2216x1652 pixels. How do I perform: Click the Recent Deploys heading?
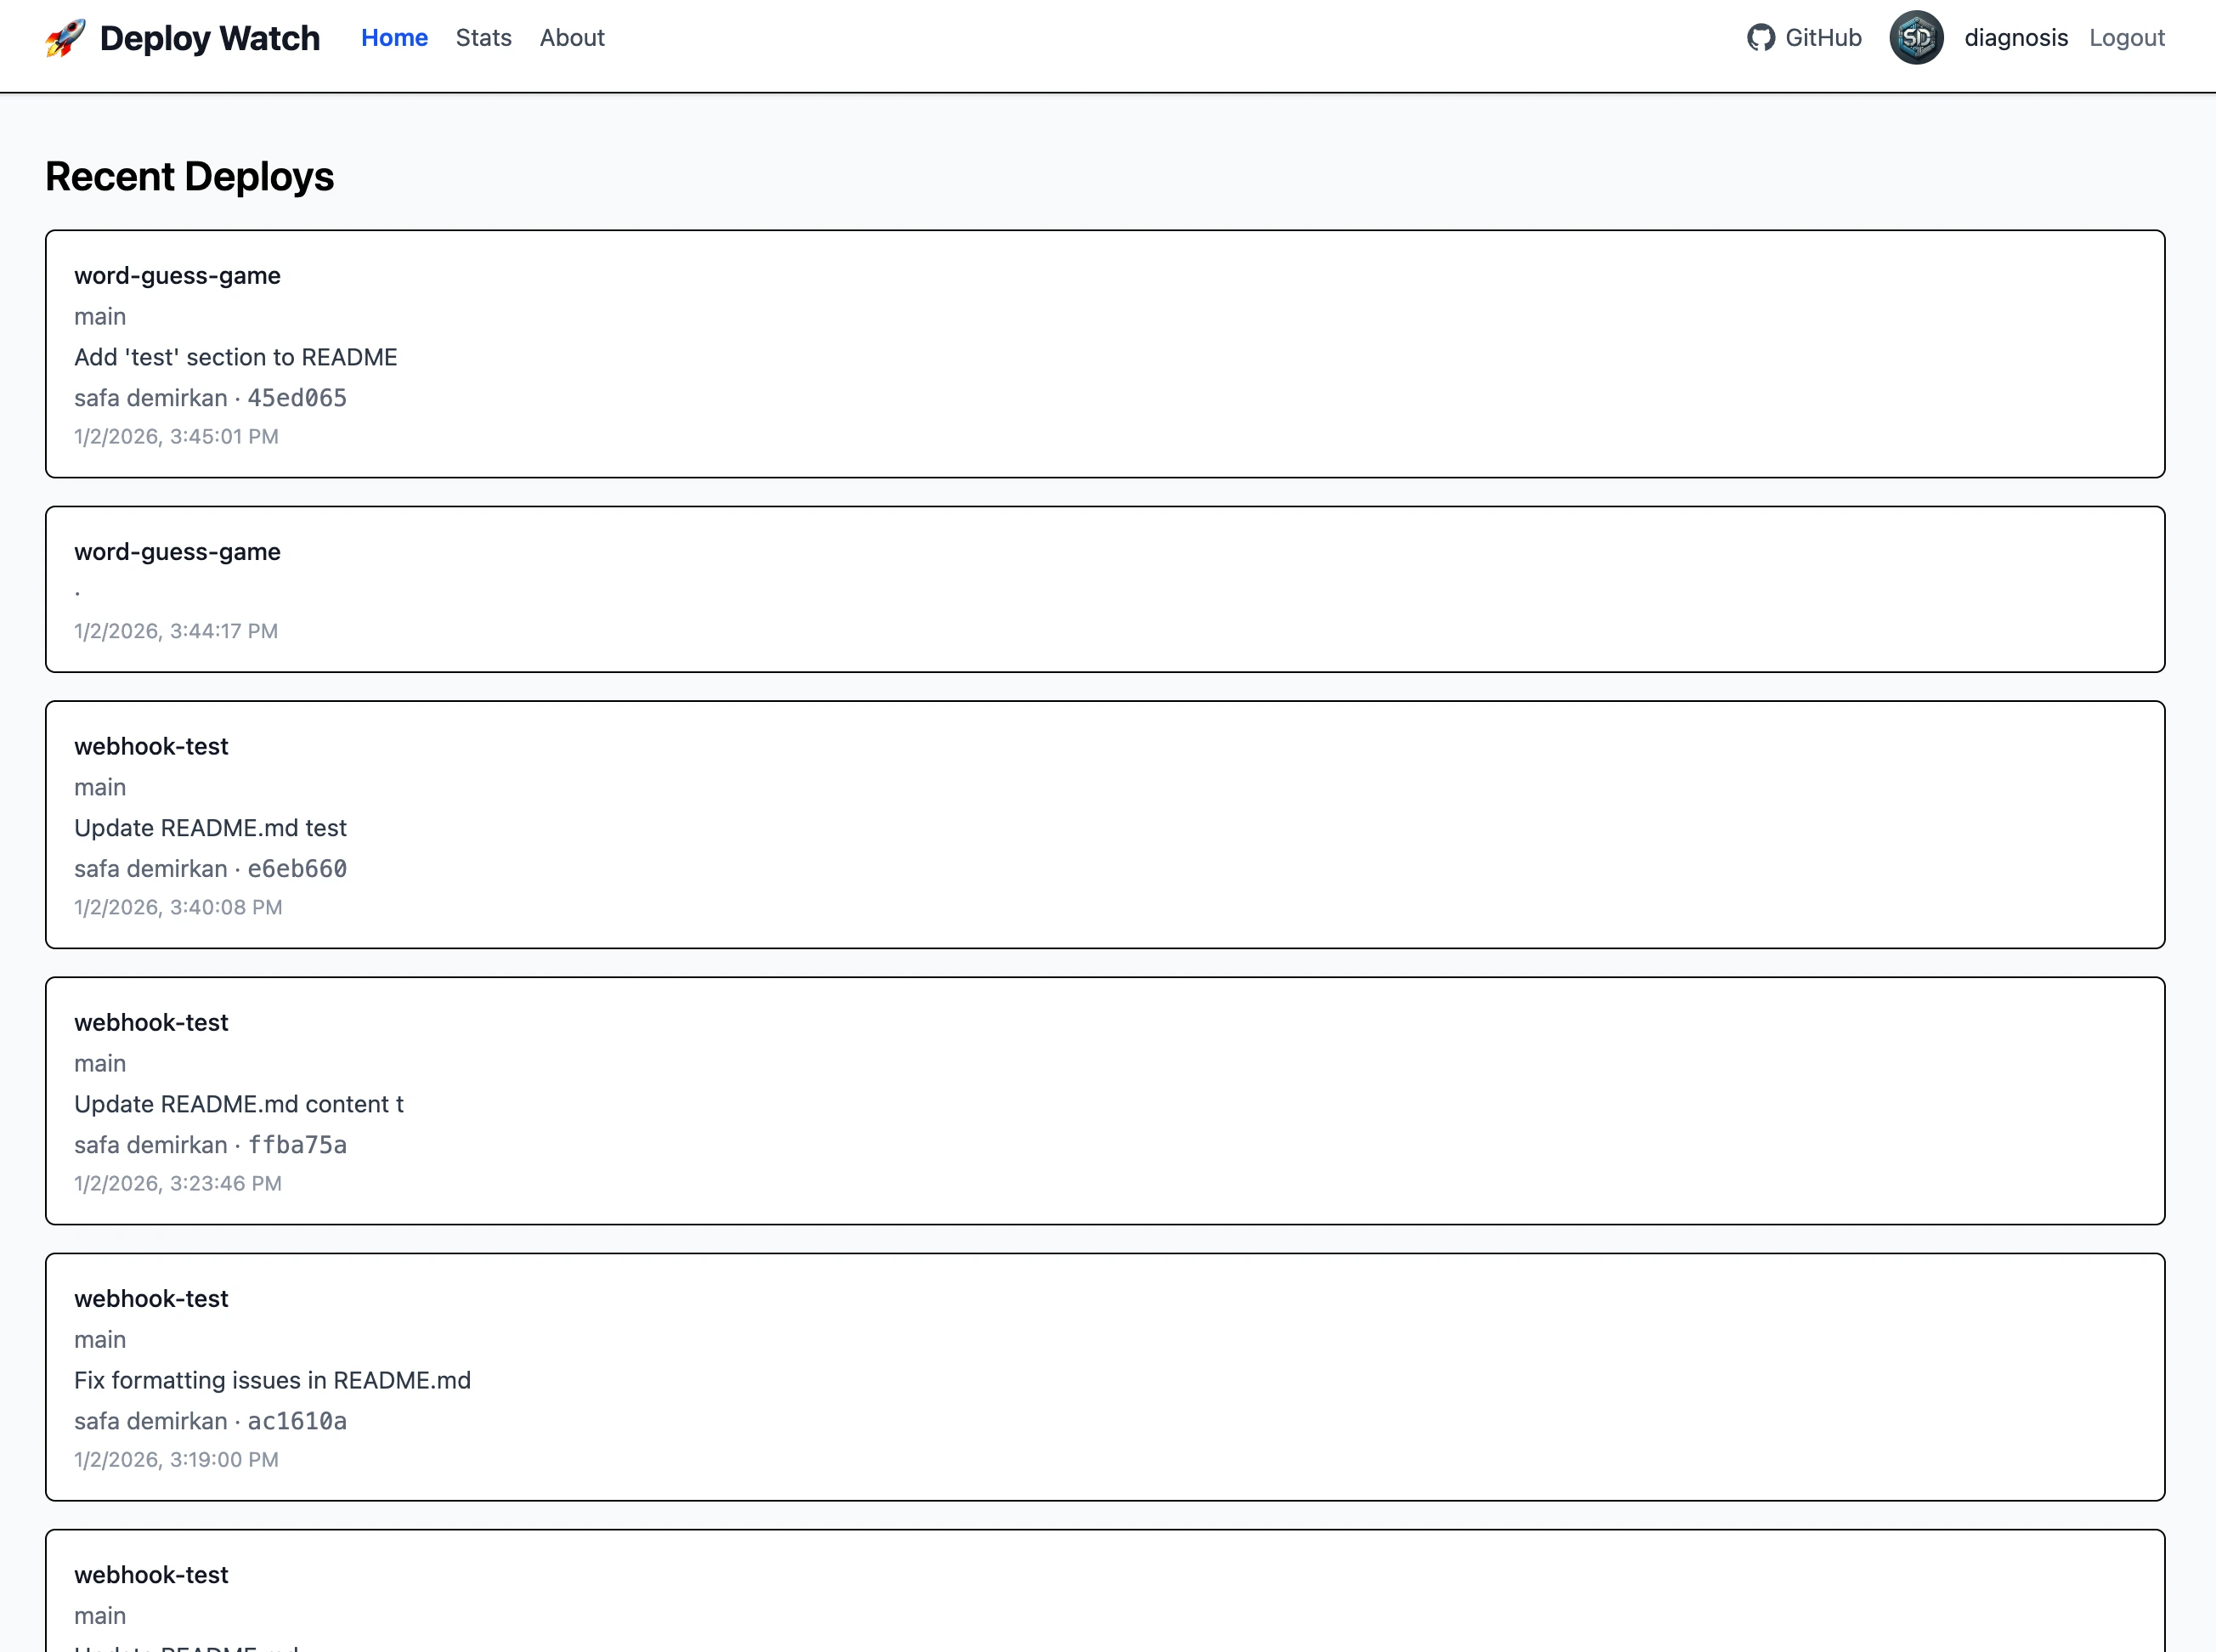click(189, 176)
